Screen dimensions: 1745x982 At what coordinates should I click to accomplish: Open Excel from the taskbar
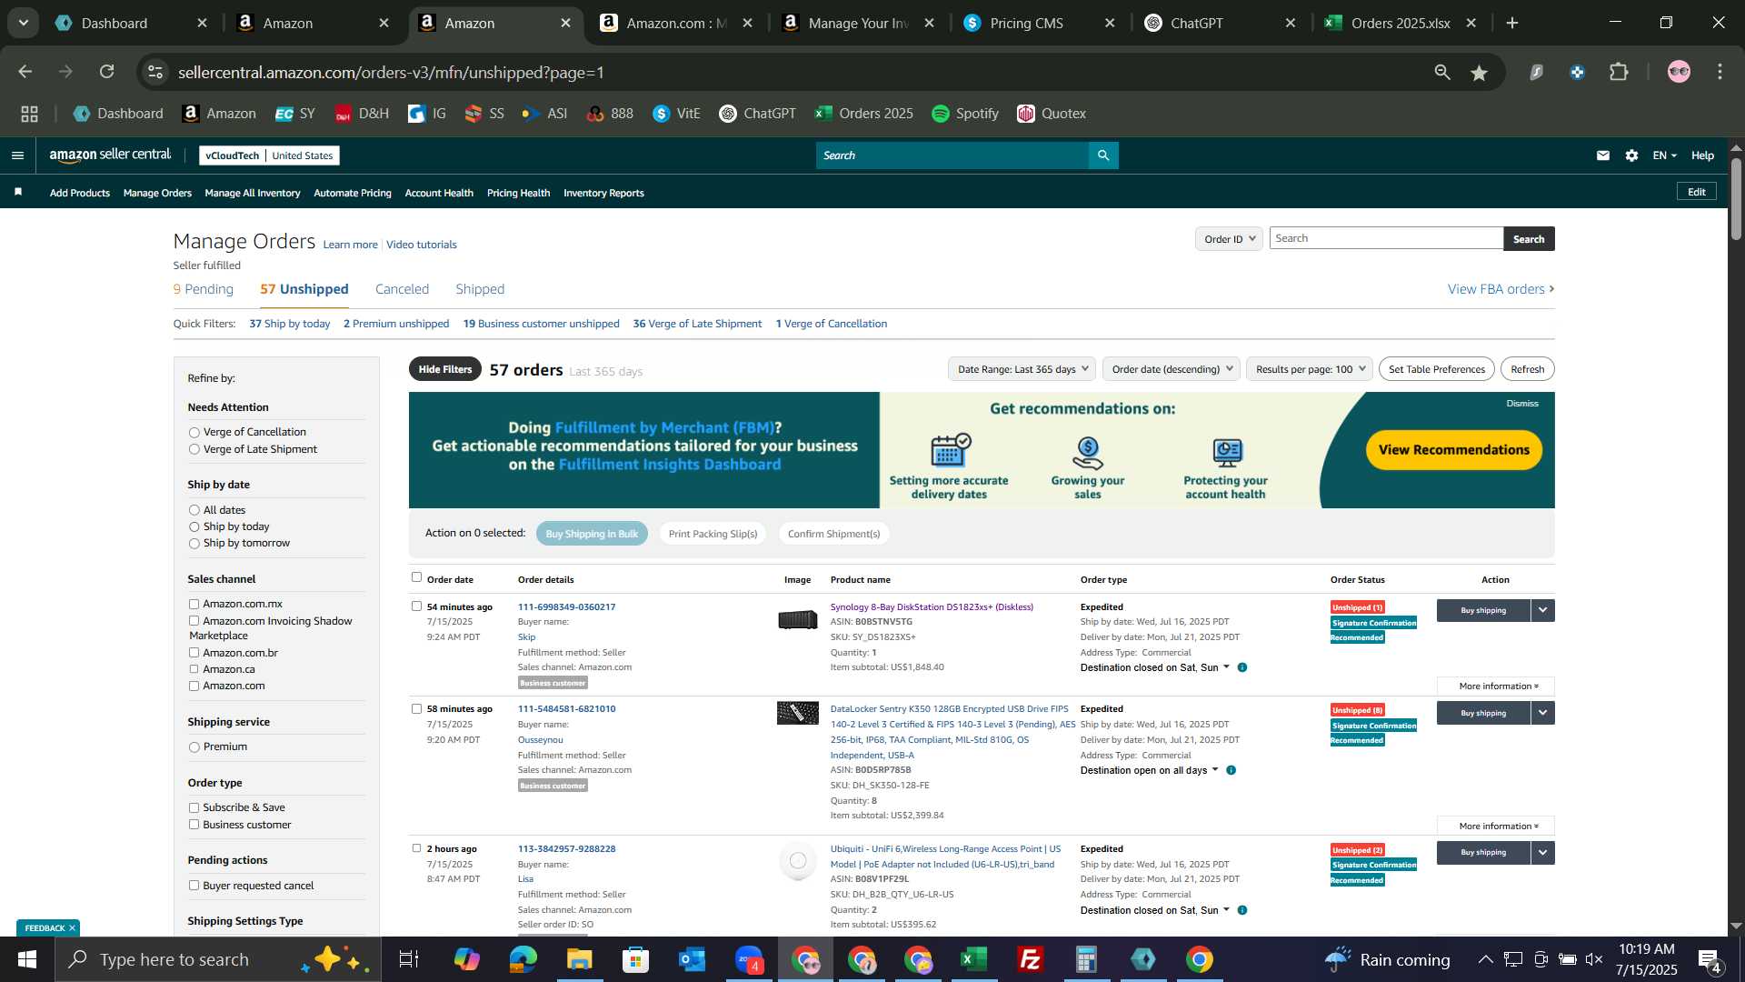coord(974,959)
